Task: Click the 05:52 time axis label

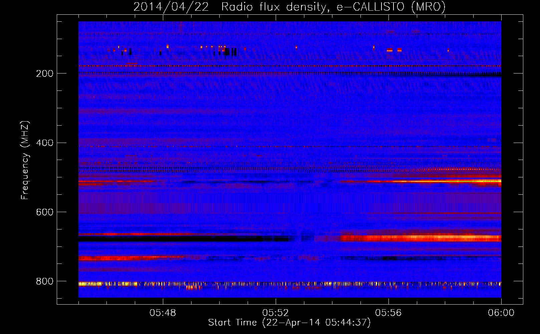Action: [276, 313]
